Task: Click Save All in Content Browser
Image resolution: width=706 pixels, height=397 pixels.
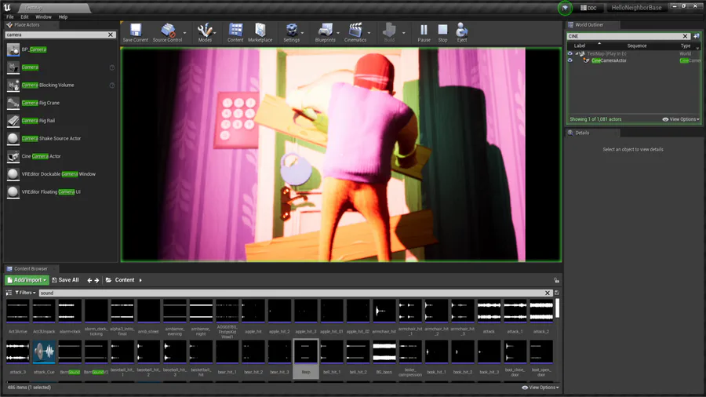Action: coord(65,280)
